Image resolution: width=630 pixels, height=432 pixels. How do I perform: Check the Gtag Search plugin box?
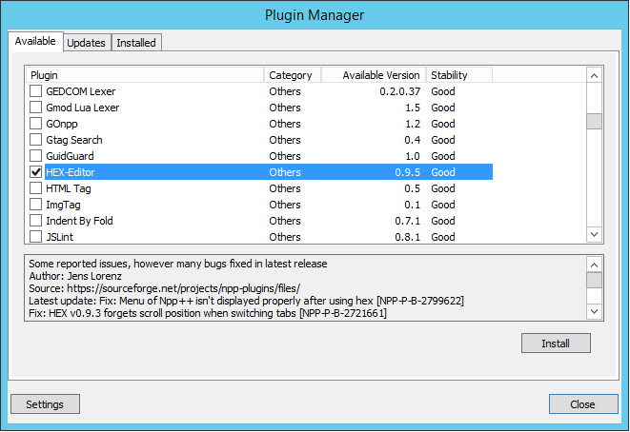(x=36, y=140)
